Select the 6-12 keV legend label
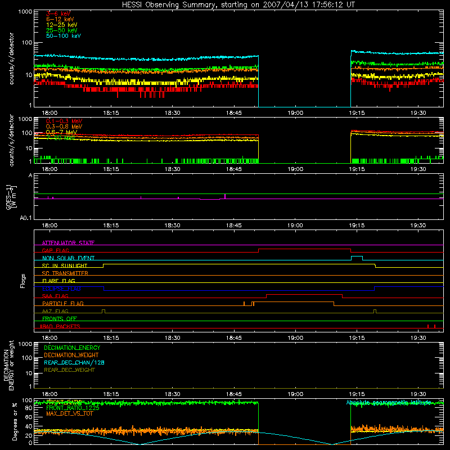Viewport: 450px width, 450px height. (x=60, y=19)
